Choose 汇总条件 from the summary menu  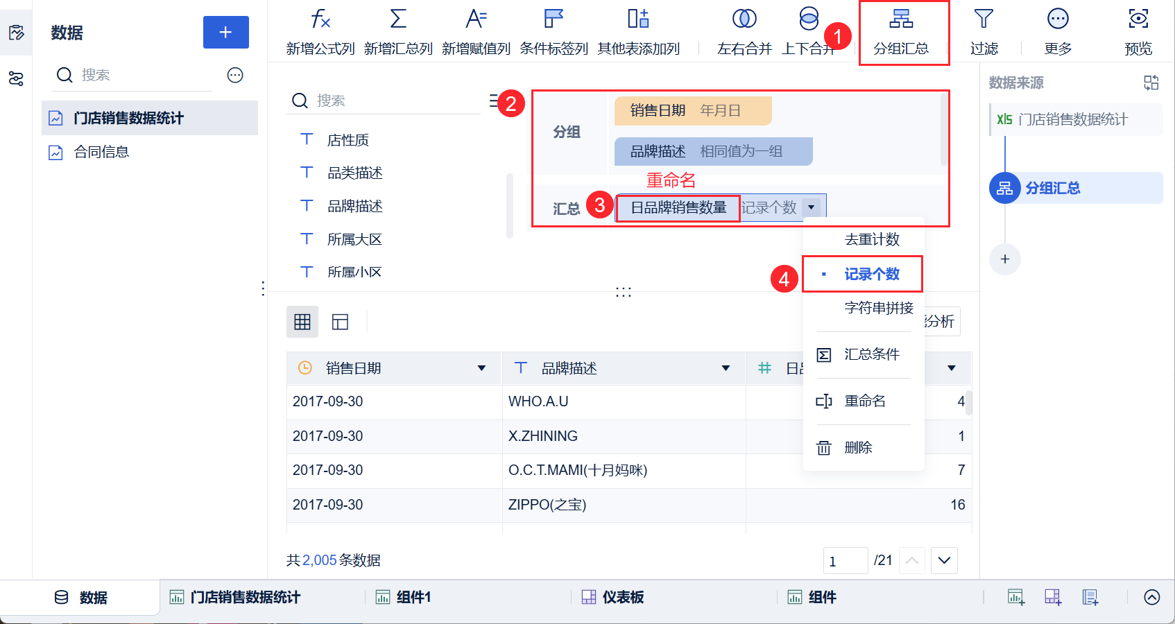pos(871,354)
